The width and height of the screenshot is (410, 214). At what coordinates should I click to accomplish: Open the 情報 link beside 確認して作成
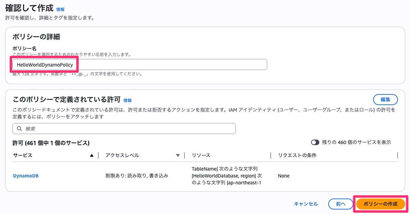(60, 10)
